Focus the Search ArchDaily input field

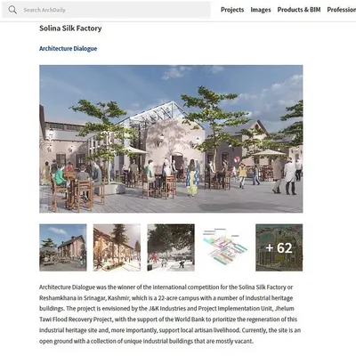[106, 10]
